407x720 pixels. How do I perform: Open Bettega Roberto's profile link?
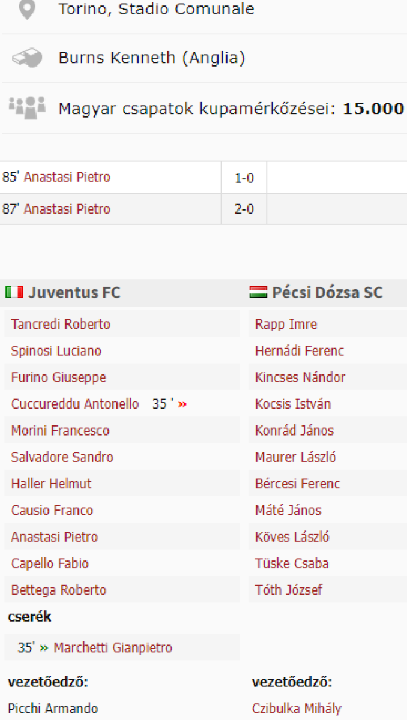(x=59, y=590)
